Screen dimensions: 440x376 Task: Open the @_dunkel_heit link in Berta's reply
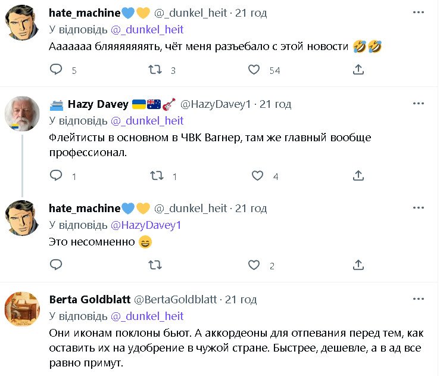point(148,316)
